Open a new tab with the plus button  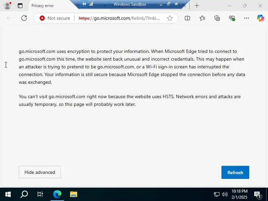pos(197,6)
